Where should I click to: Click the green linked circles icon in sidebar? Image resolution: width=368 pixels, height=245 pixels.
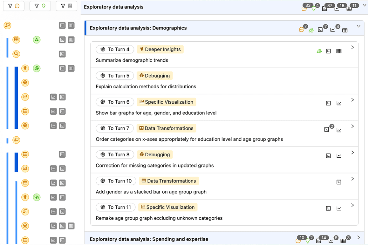37,197
